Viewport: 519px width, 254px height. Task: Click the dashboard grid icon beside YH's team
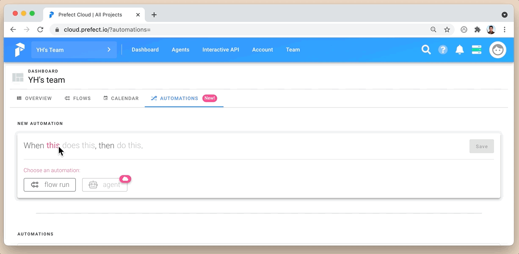click(x=18, y=78)
